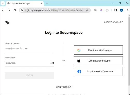Click the Google logo in sign-in button
The image size is (130, 95).
coord(79,50)
